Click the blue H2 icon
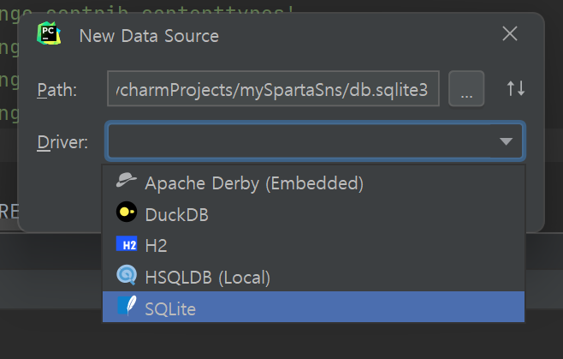Image resolution: width=563 pixels, height=359 pixels. pos(127,243)
